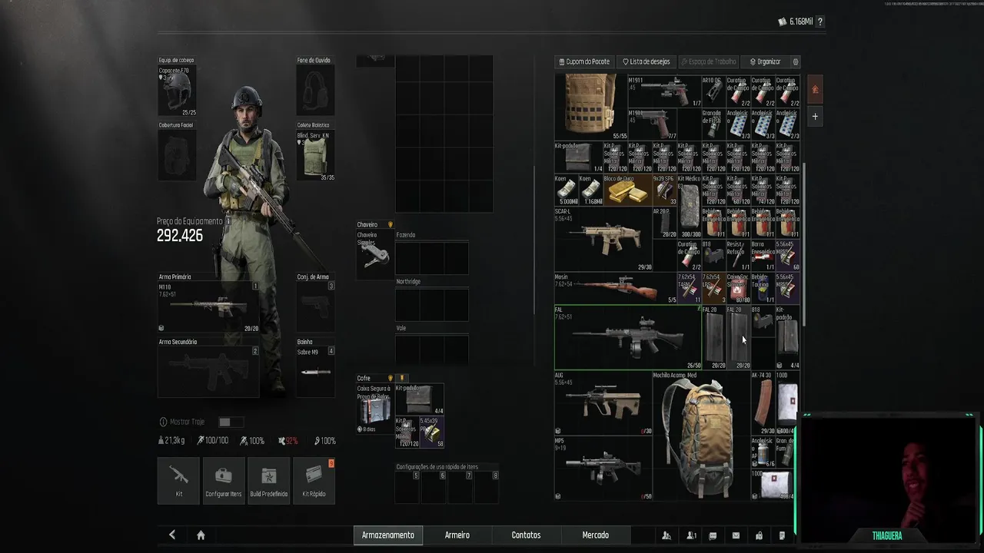Open the tasks document icon
The width and height of the screenshot is (984, 553).
click(782, 535)
